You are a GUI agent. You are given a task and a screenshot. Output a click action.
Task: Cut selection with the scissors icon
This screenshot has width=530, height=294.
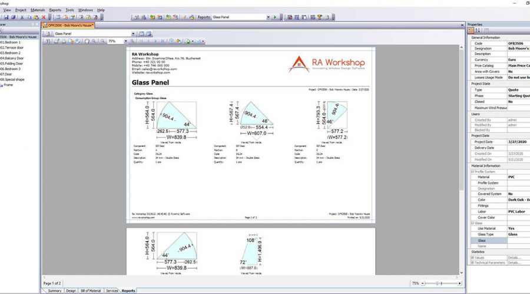(22, 17)
